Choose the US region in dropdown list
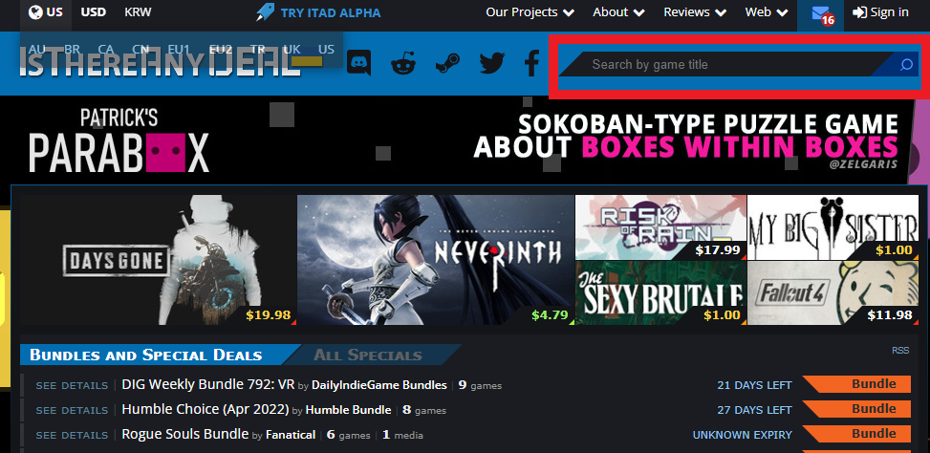Image resolution: width=930 pixels, height=453 pixels. click(x=326, y=49)
